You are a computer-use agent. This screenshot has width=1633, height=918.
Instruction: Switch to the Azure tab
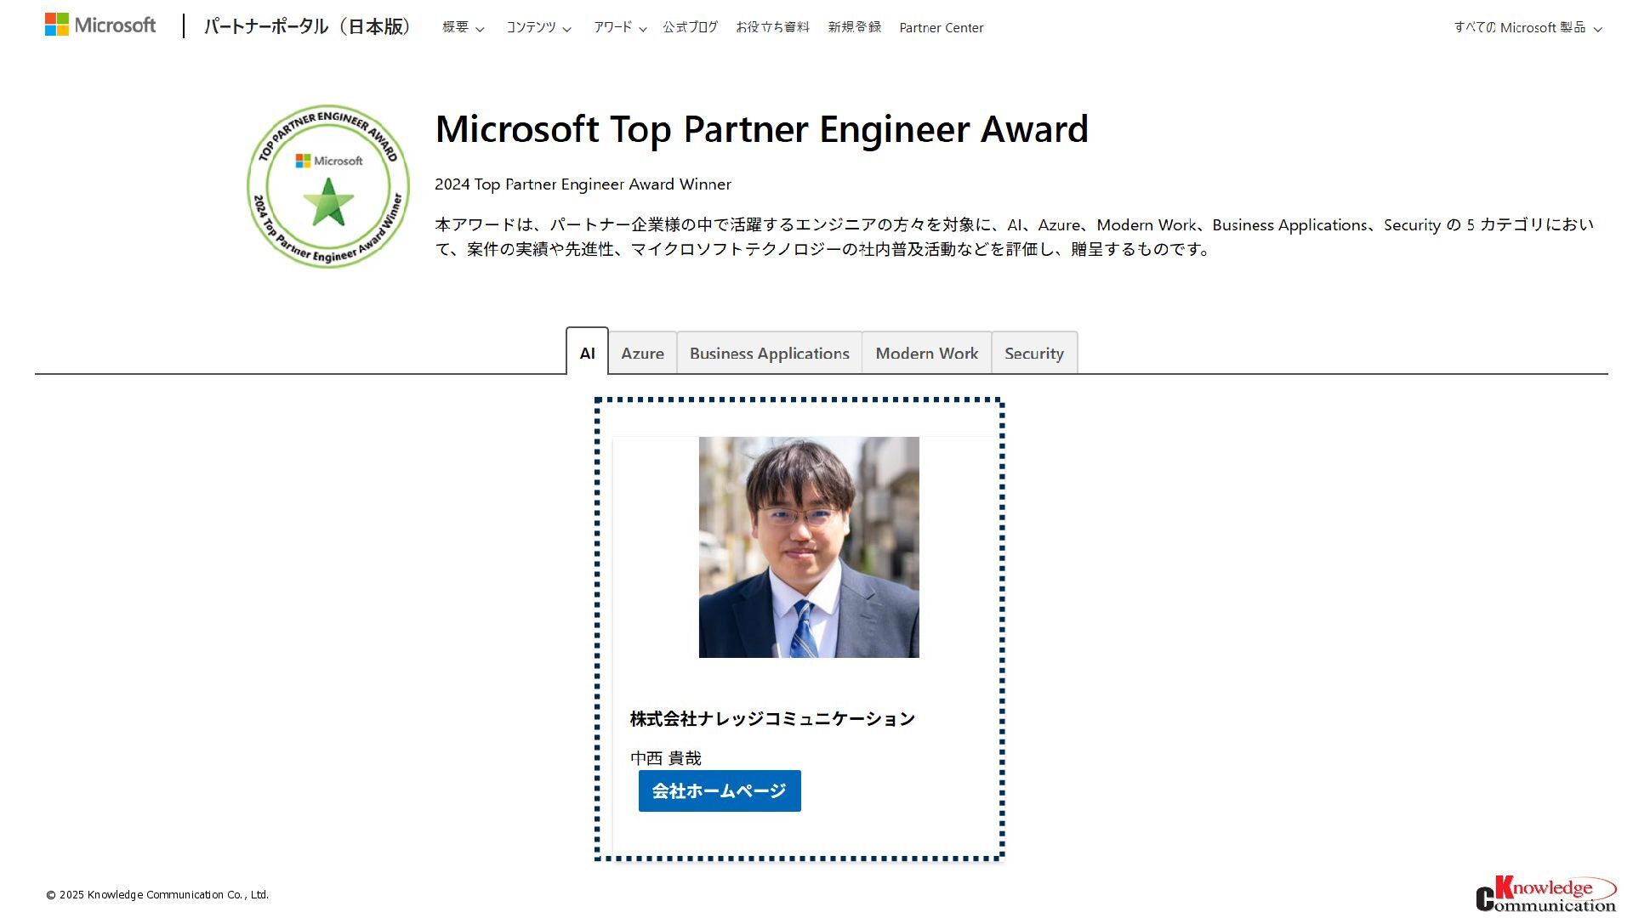click(x=642, y=353)
